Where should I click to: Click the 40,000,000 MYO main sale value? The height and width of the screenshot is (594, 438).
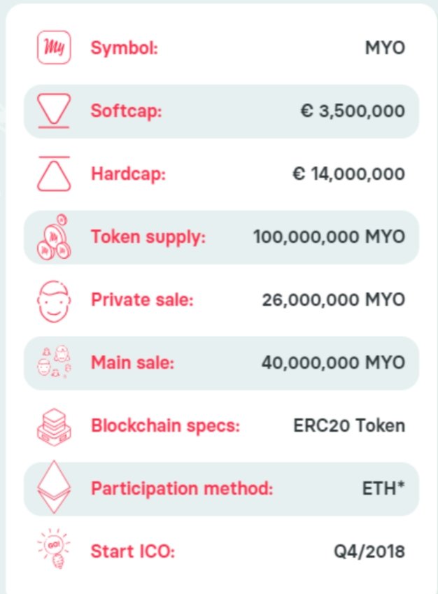point(333,363)
